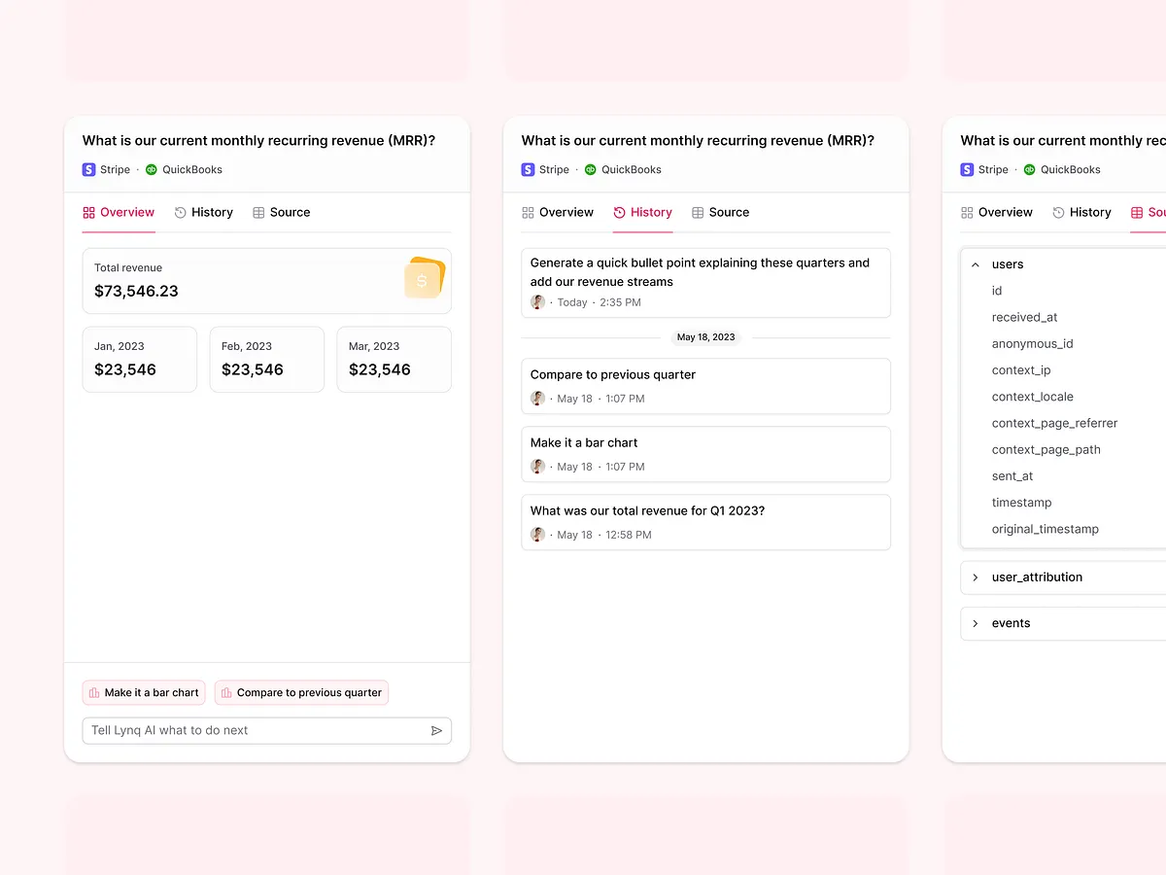Click the Tell Lynq AI what to do next field

(x=253, y=730)
